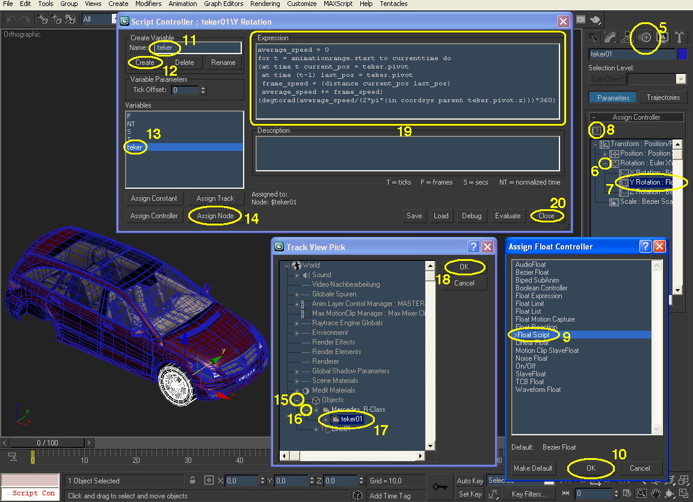Image resolution: width=693 pixels, height=502 pixels.
Task: Switch to the Trajectories tab
Action: (x=663, y=97)
